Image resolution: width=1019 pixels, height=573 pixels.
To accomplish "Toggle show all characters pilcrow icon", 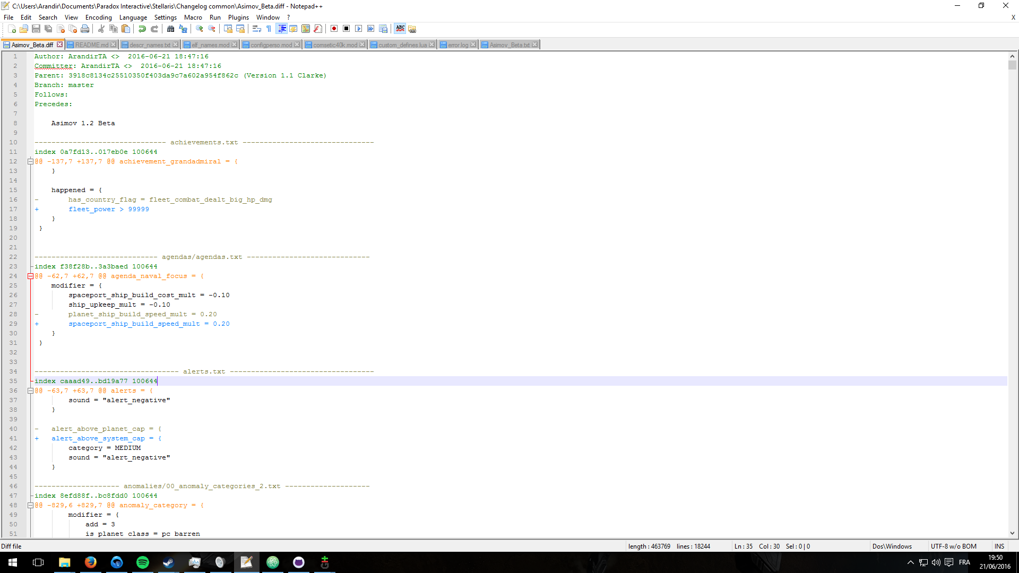I will (x=269, y=29).
